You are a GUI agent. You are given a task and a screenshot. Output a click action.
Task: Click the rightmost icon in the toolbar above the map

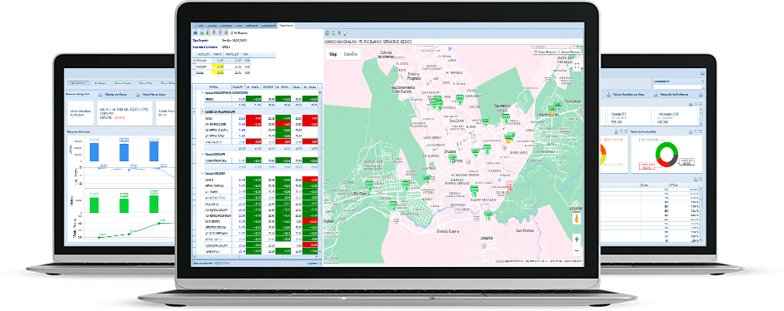(x=344, y=33)
